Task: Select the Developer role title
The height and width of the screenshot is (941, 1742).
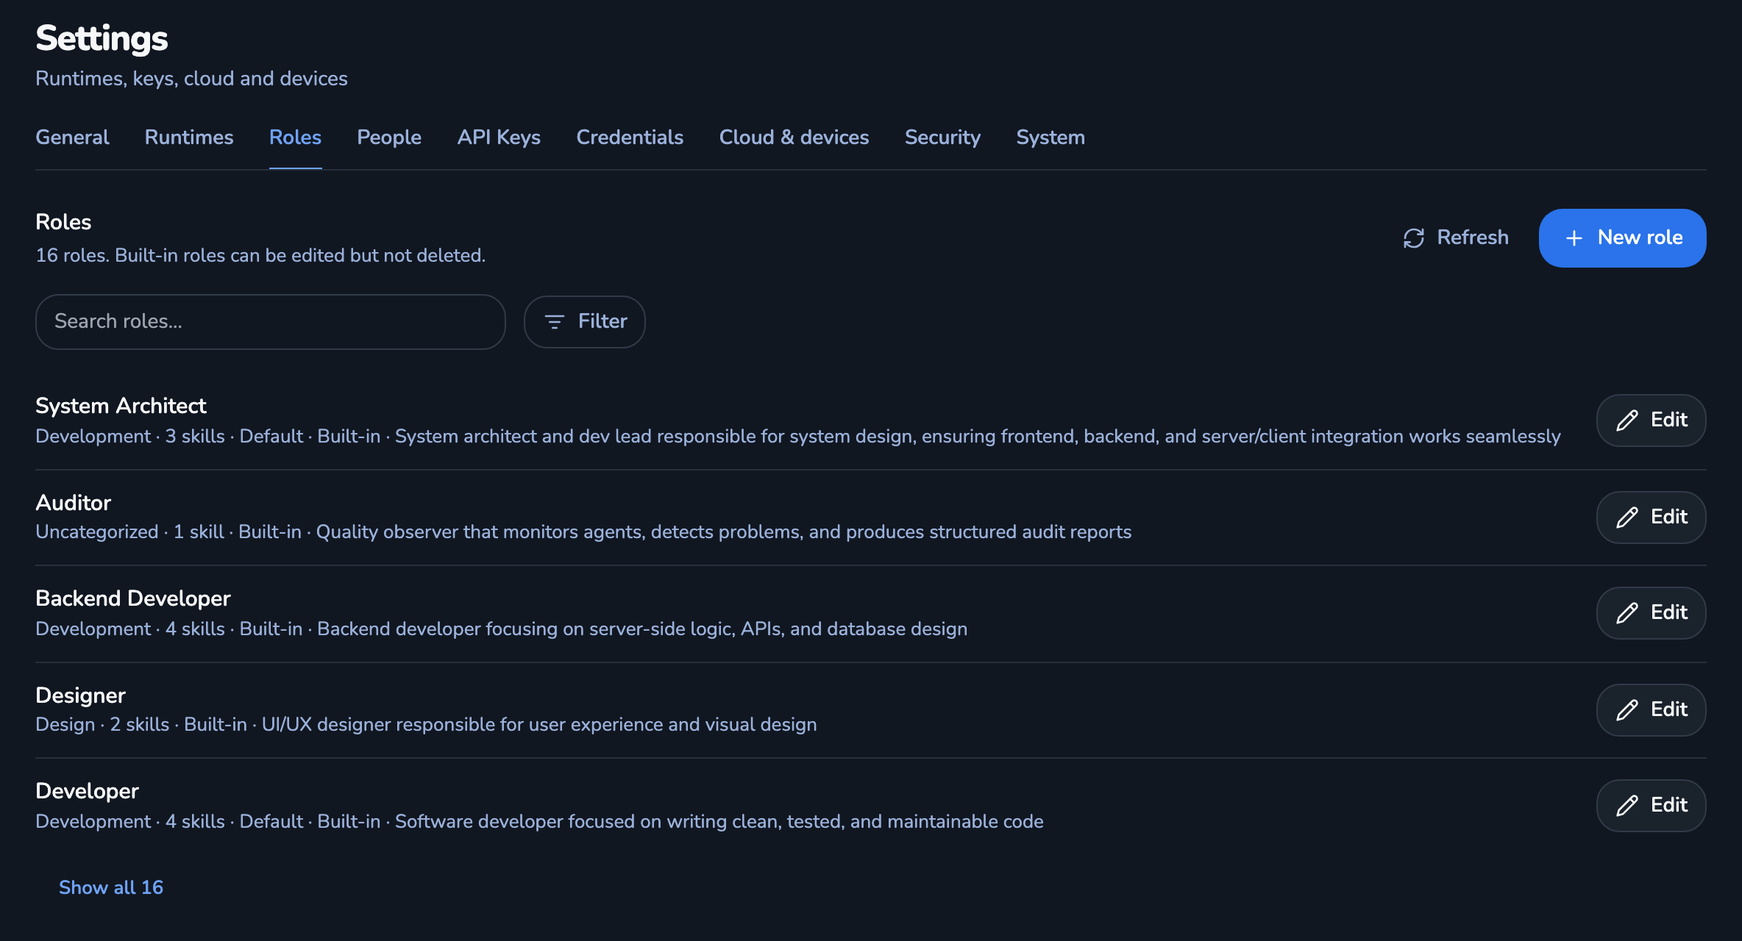Action: tap(87, 791)
